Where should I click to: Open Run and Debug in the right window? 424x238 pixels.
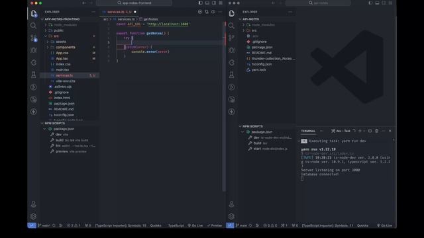coord(231,50)
